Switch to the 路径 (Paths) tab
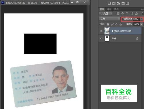This screenshot has height=109, width=144. [x=116, y=9]
